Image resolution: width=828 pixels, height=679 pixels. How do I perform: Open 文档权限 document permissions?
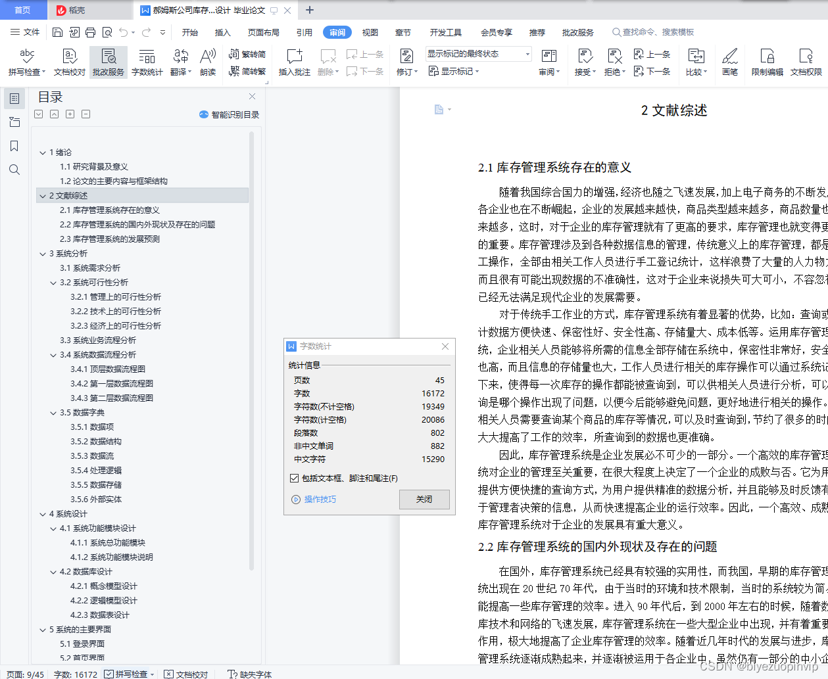click(806, 62)
